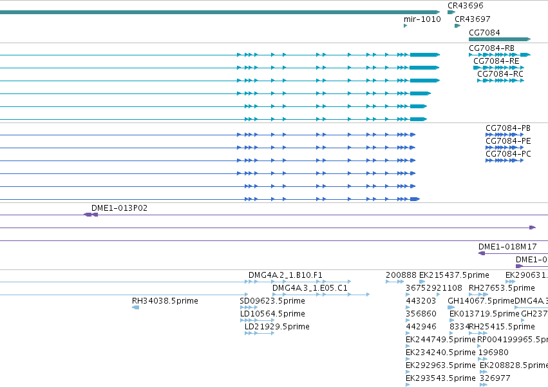
Task: Select protein CG7084-PB
Action: point(505,134)
